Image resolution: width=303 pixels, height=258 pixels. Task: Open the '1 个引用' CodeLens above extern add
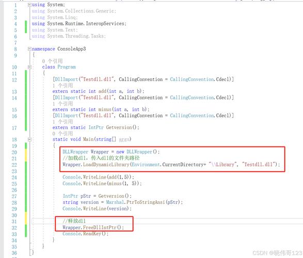click(62, 86)
